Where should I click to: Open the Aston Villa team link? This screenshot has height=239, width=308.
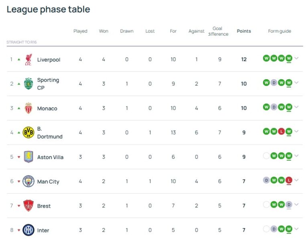50,157
